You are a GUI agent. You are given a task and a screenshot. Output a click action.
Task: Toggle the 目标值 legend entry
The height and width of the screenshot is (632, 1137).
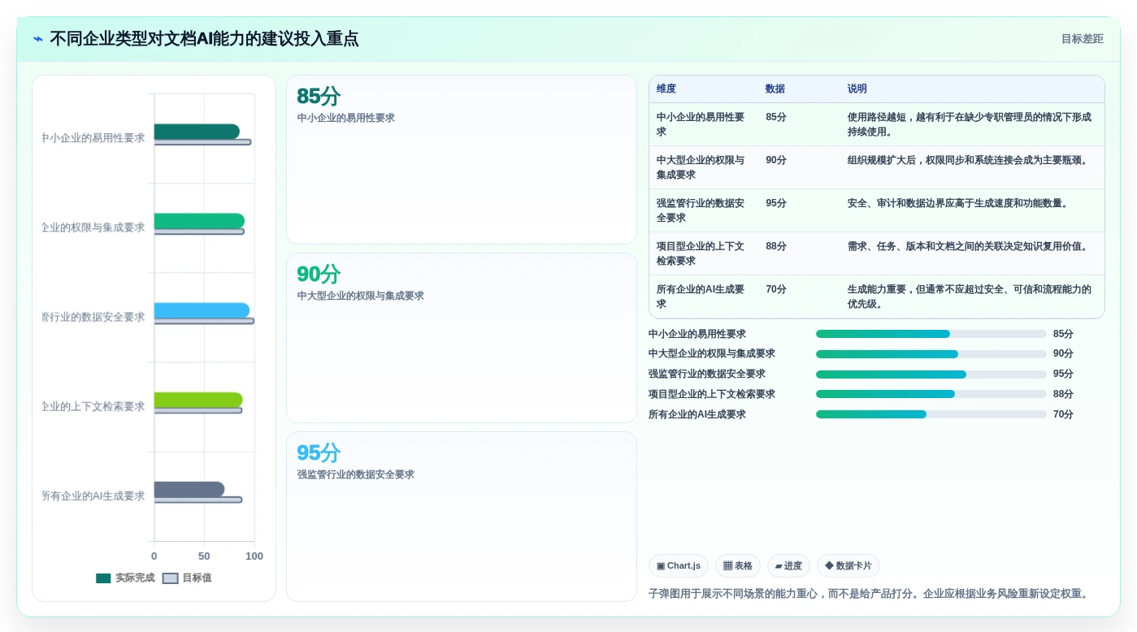coord(187,578)
